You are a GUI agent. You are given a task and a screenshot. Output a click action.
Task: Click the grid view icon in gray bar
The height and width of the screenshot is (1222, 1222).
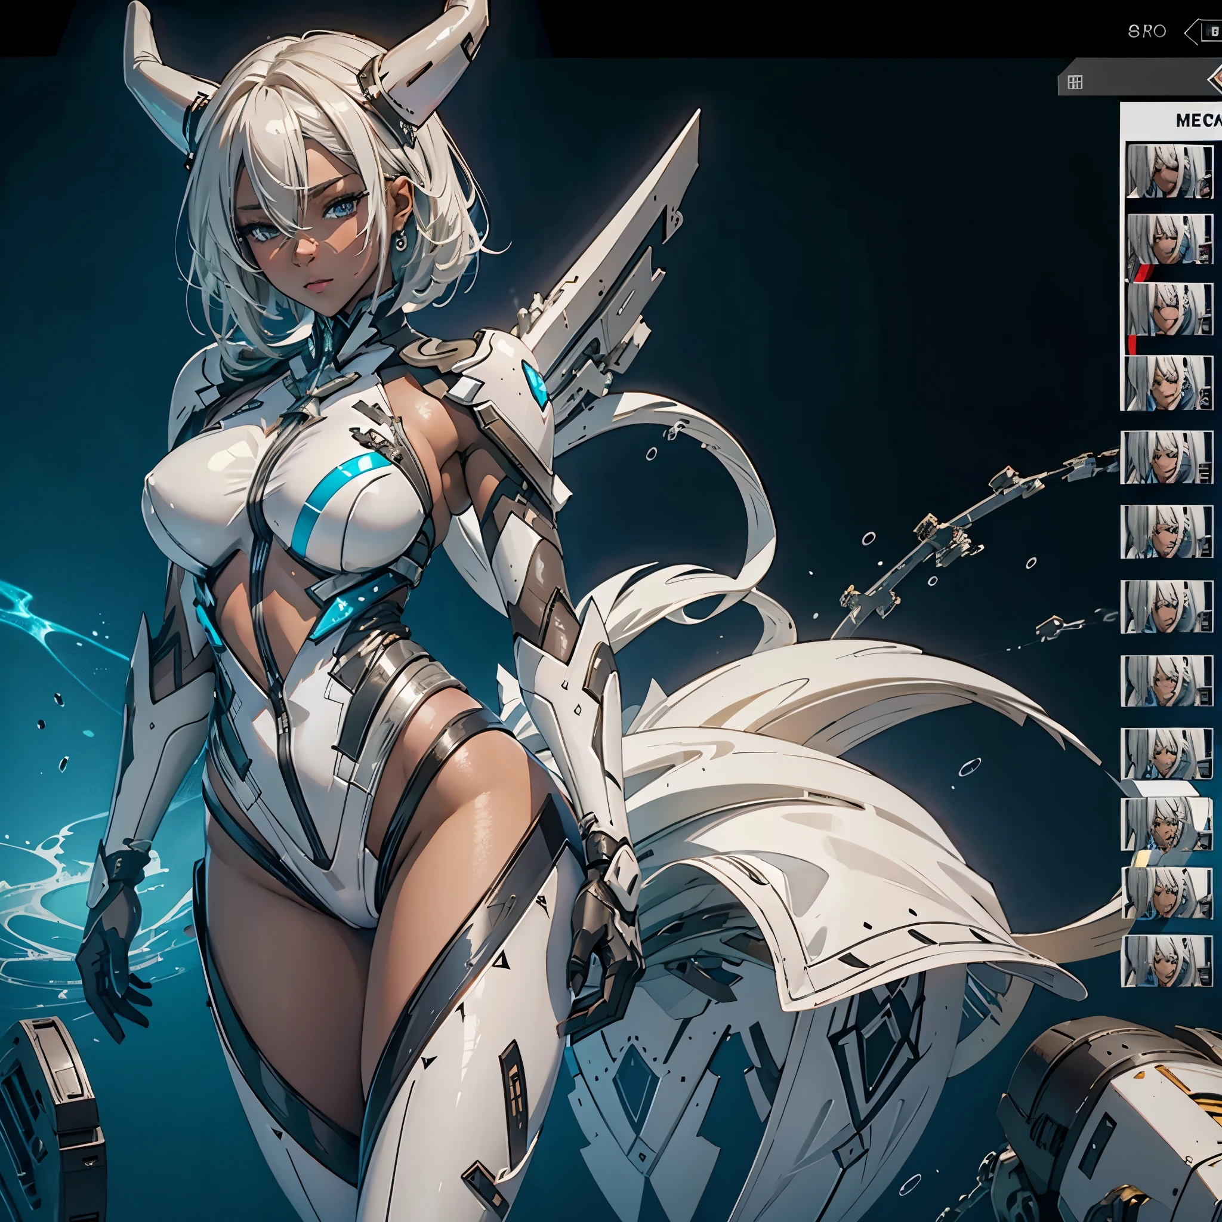tap(1075, 82)
